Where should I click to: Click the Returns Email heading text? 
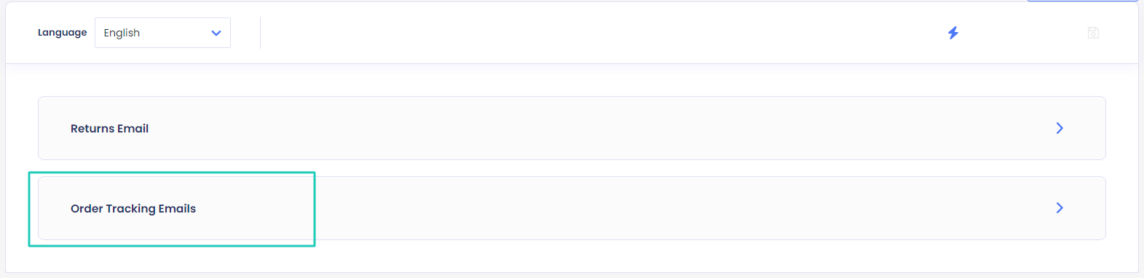click(x=109, y=128)
